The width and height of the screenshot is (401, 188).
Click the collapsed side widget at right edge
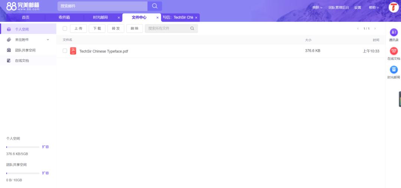[x=400, y=99]
